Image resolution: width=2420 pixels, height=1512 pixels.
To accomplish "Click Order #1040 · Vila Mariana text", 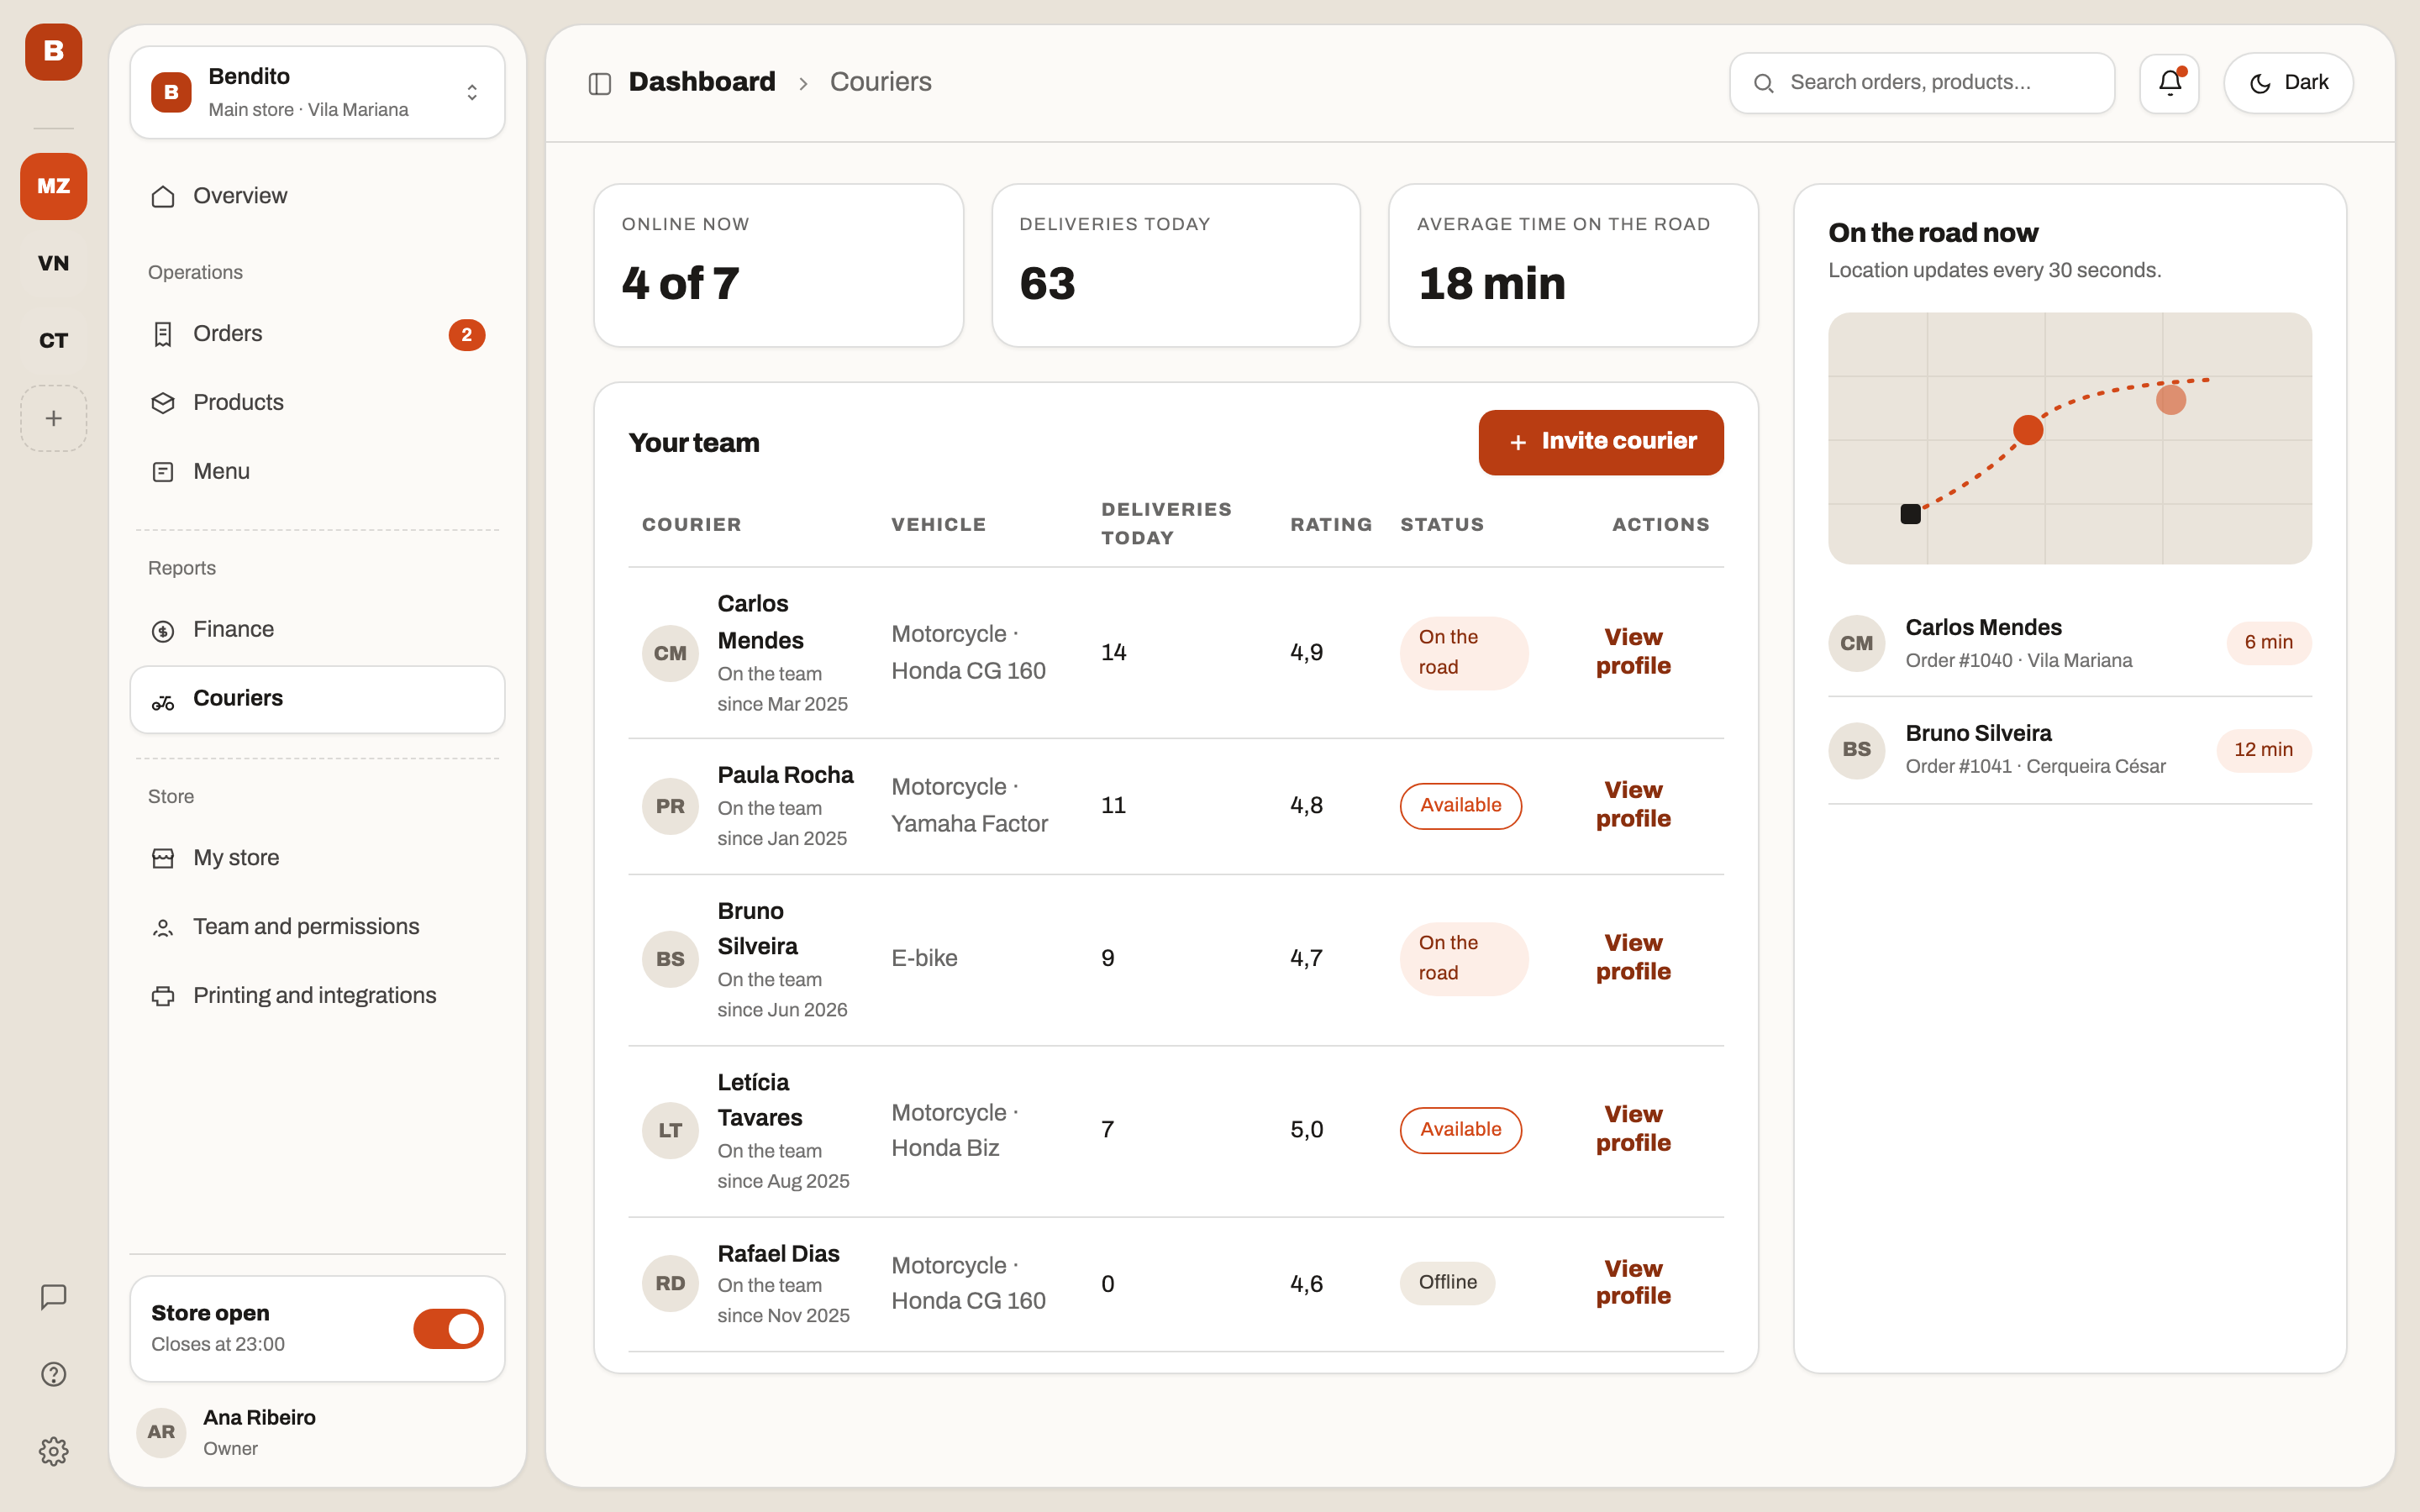I will pos(2018,661).
